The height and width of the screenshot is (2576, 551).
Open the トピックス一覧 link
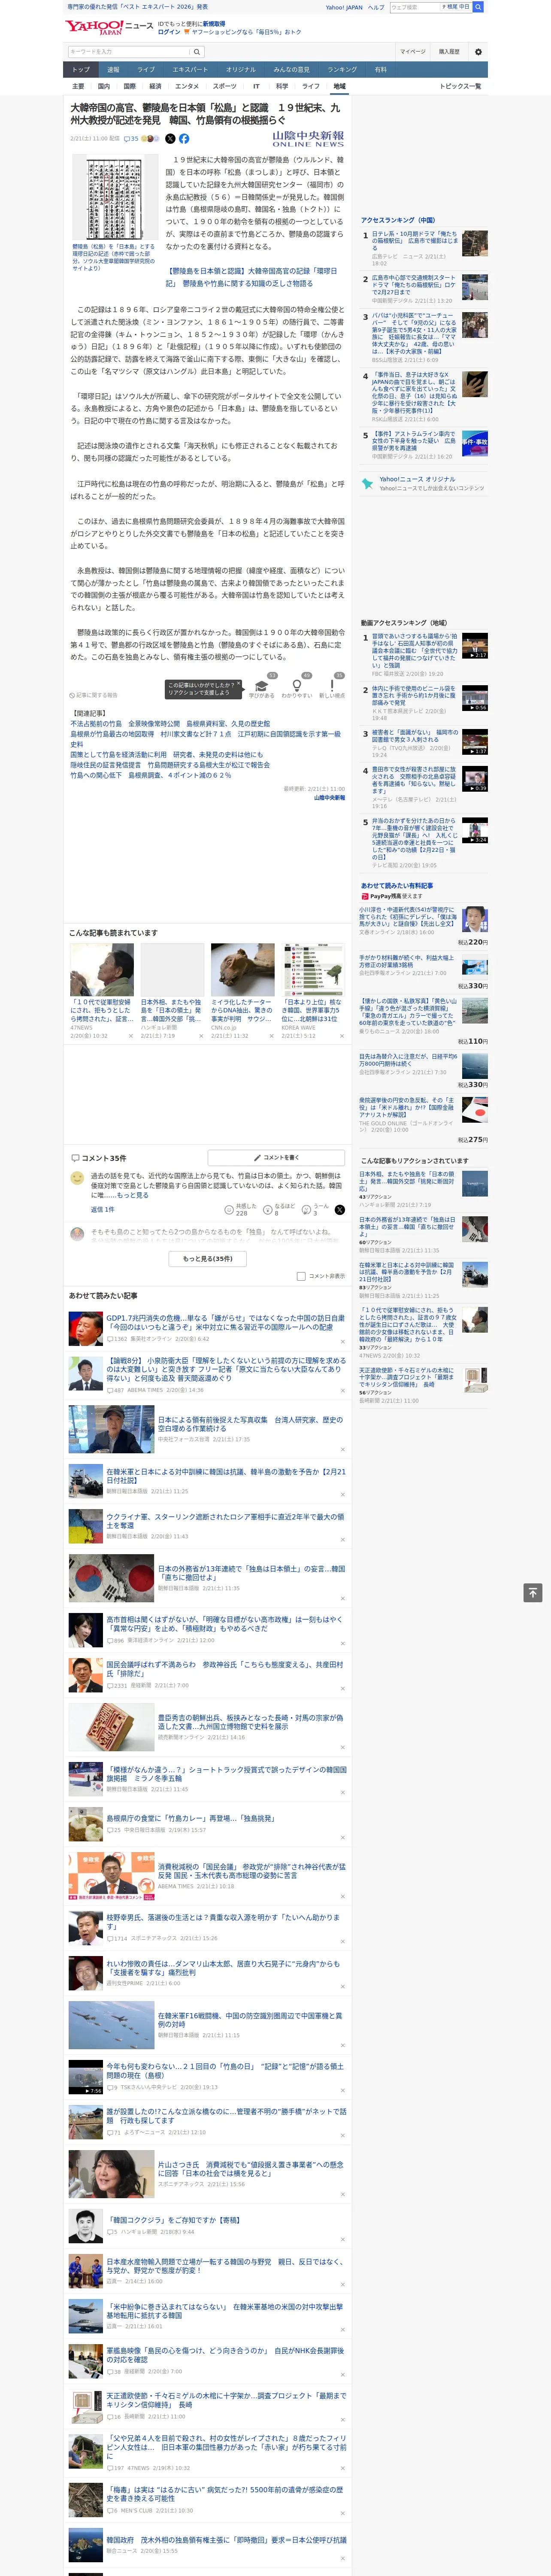pos(460,86)
